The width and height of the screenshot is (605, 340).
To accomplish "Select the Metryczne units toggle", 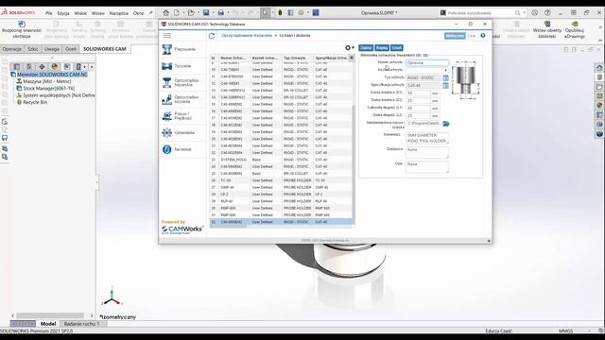I will (x=455, y=36).
